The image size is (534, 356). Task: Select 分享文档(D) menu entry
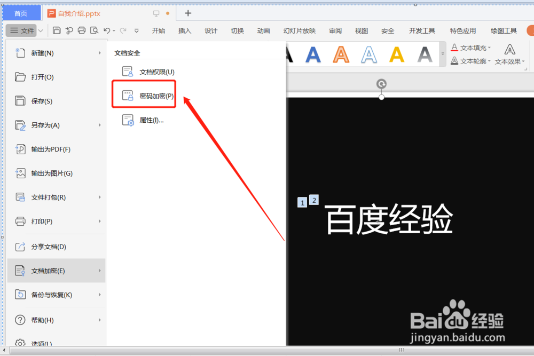coord(56,247)
